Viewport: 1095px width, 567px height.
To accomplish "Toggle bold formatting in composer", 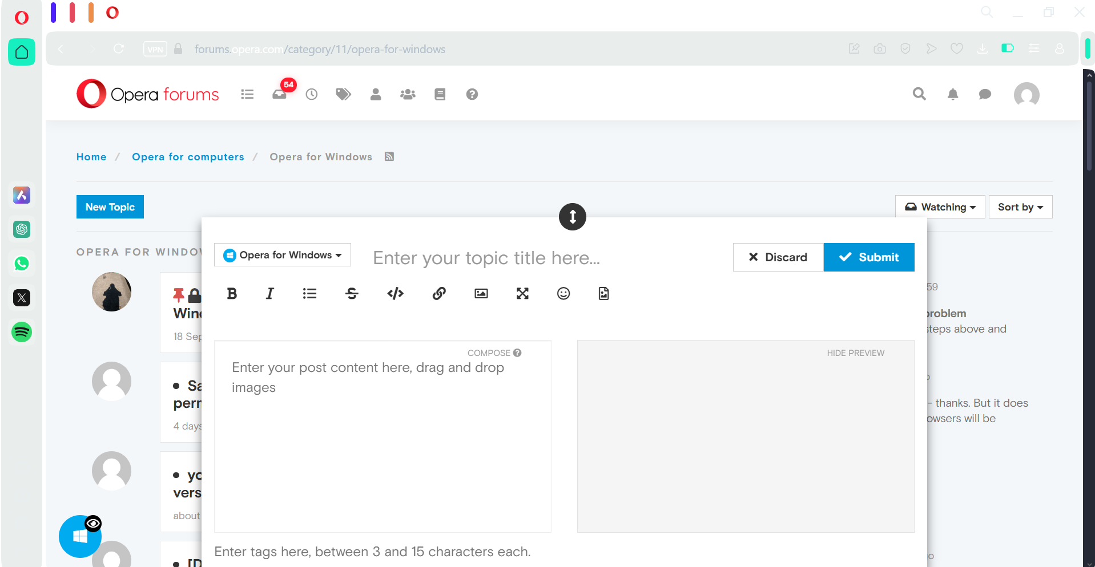I will 232,293.
